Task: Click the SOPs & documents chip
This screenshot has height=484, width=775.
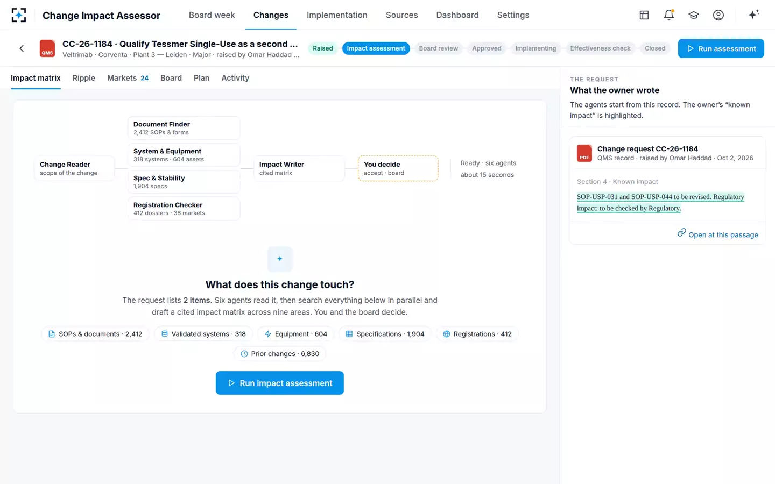Action: pos(95,334)
